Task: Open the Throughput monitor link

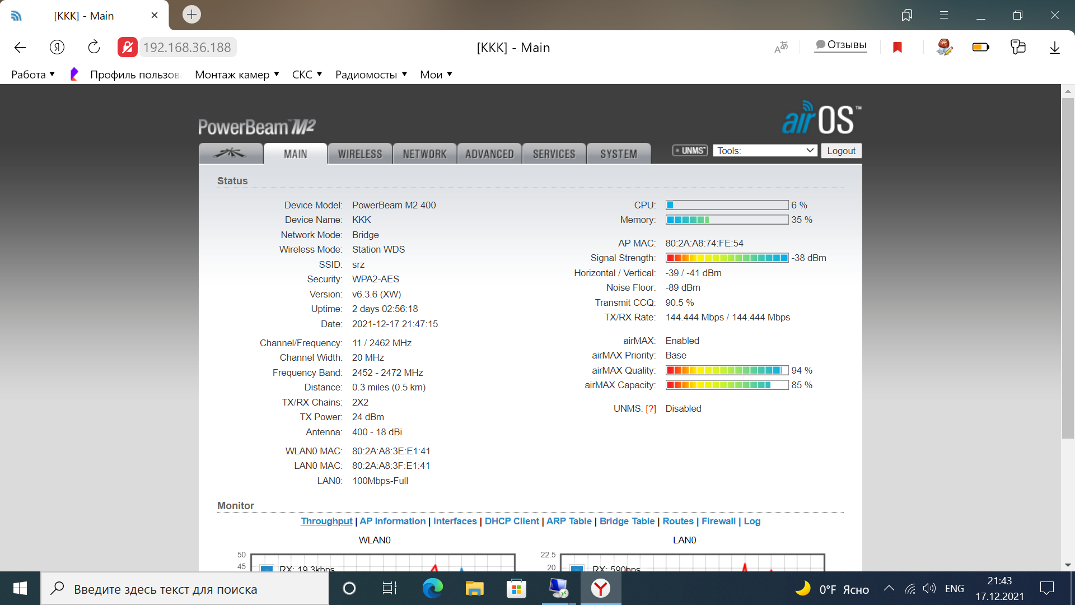Action: (326, 521)
